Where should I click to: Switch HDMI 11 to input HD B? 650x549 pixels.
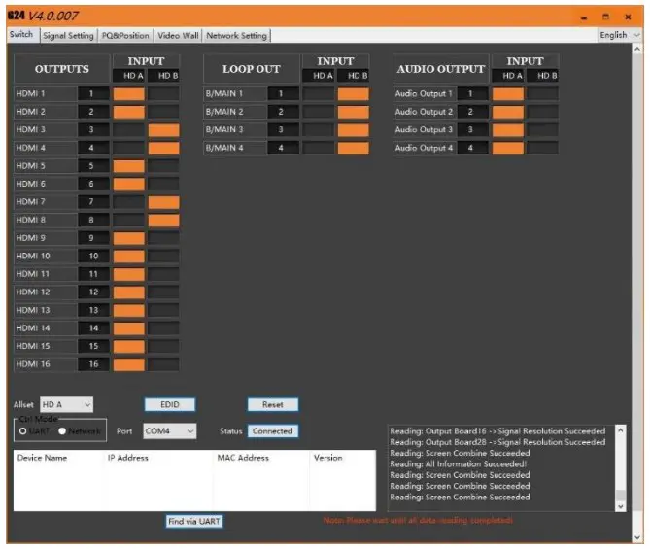point(164,274)
